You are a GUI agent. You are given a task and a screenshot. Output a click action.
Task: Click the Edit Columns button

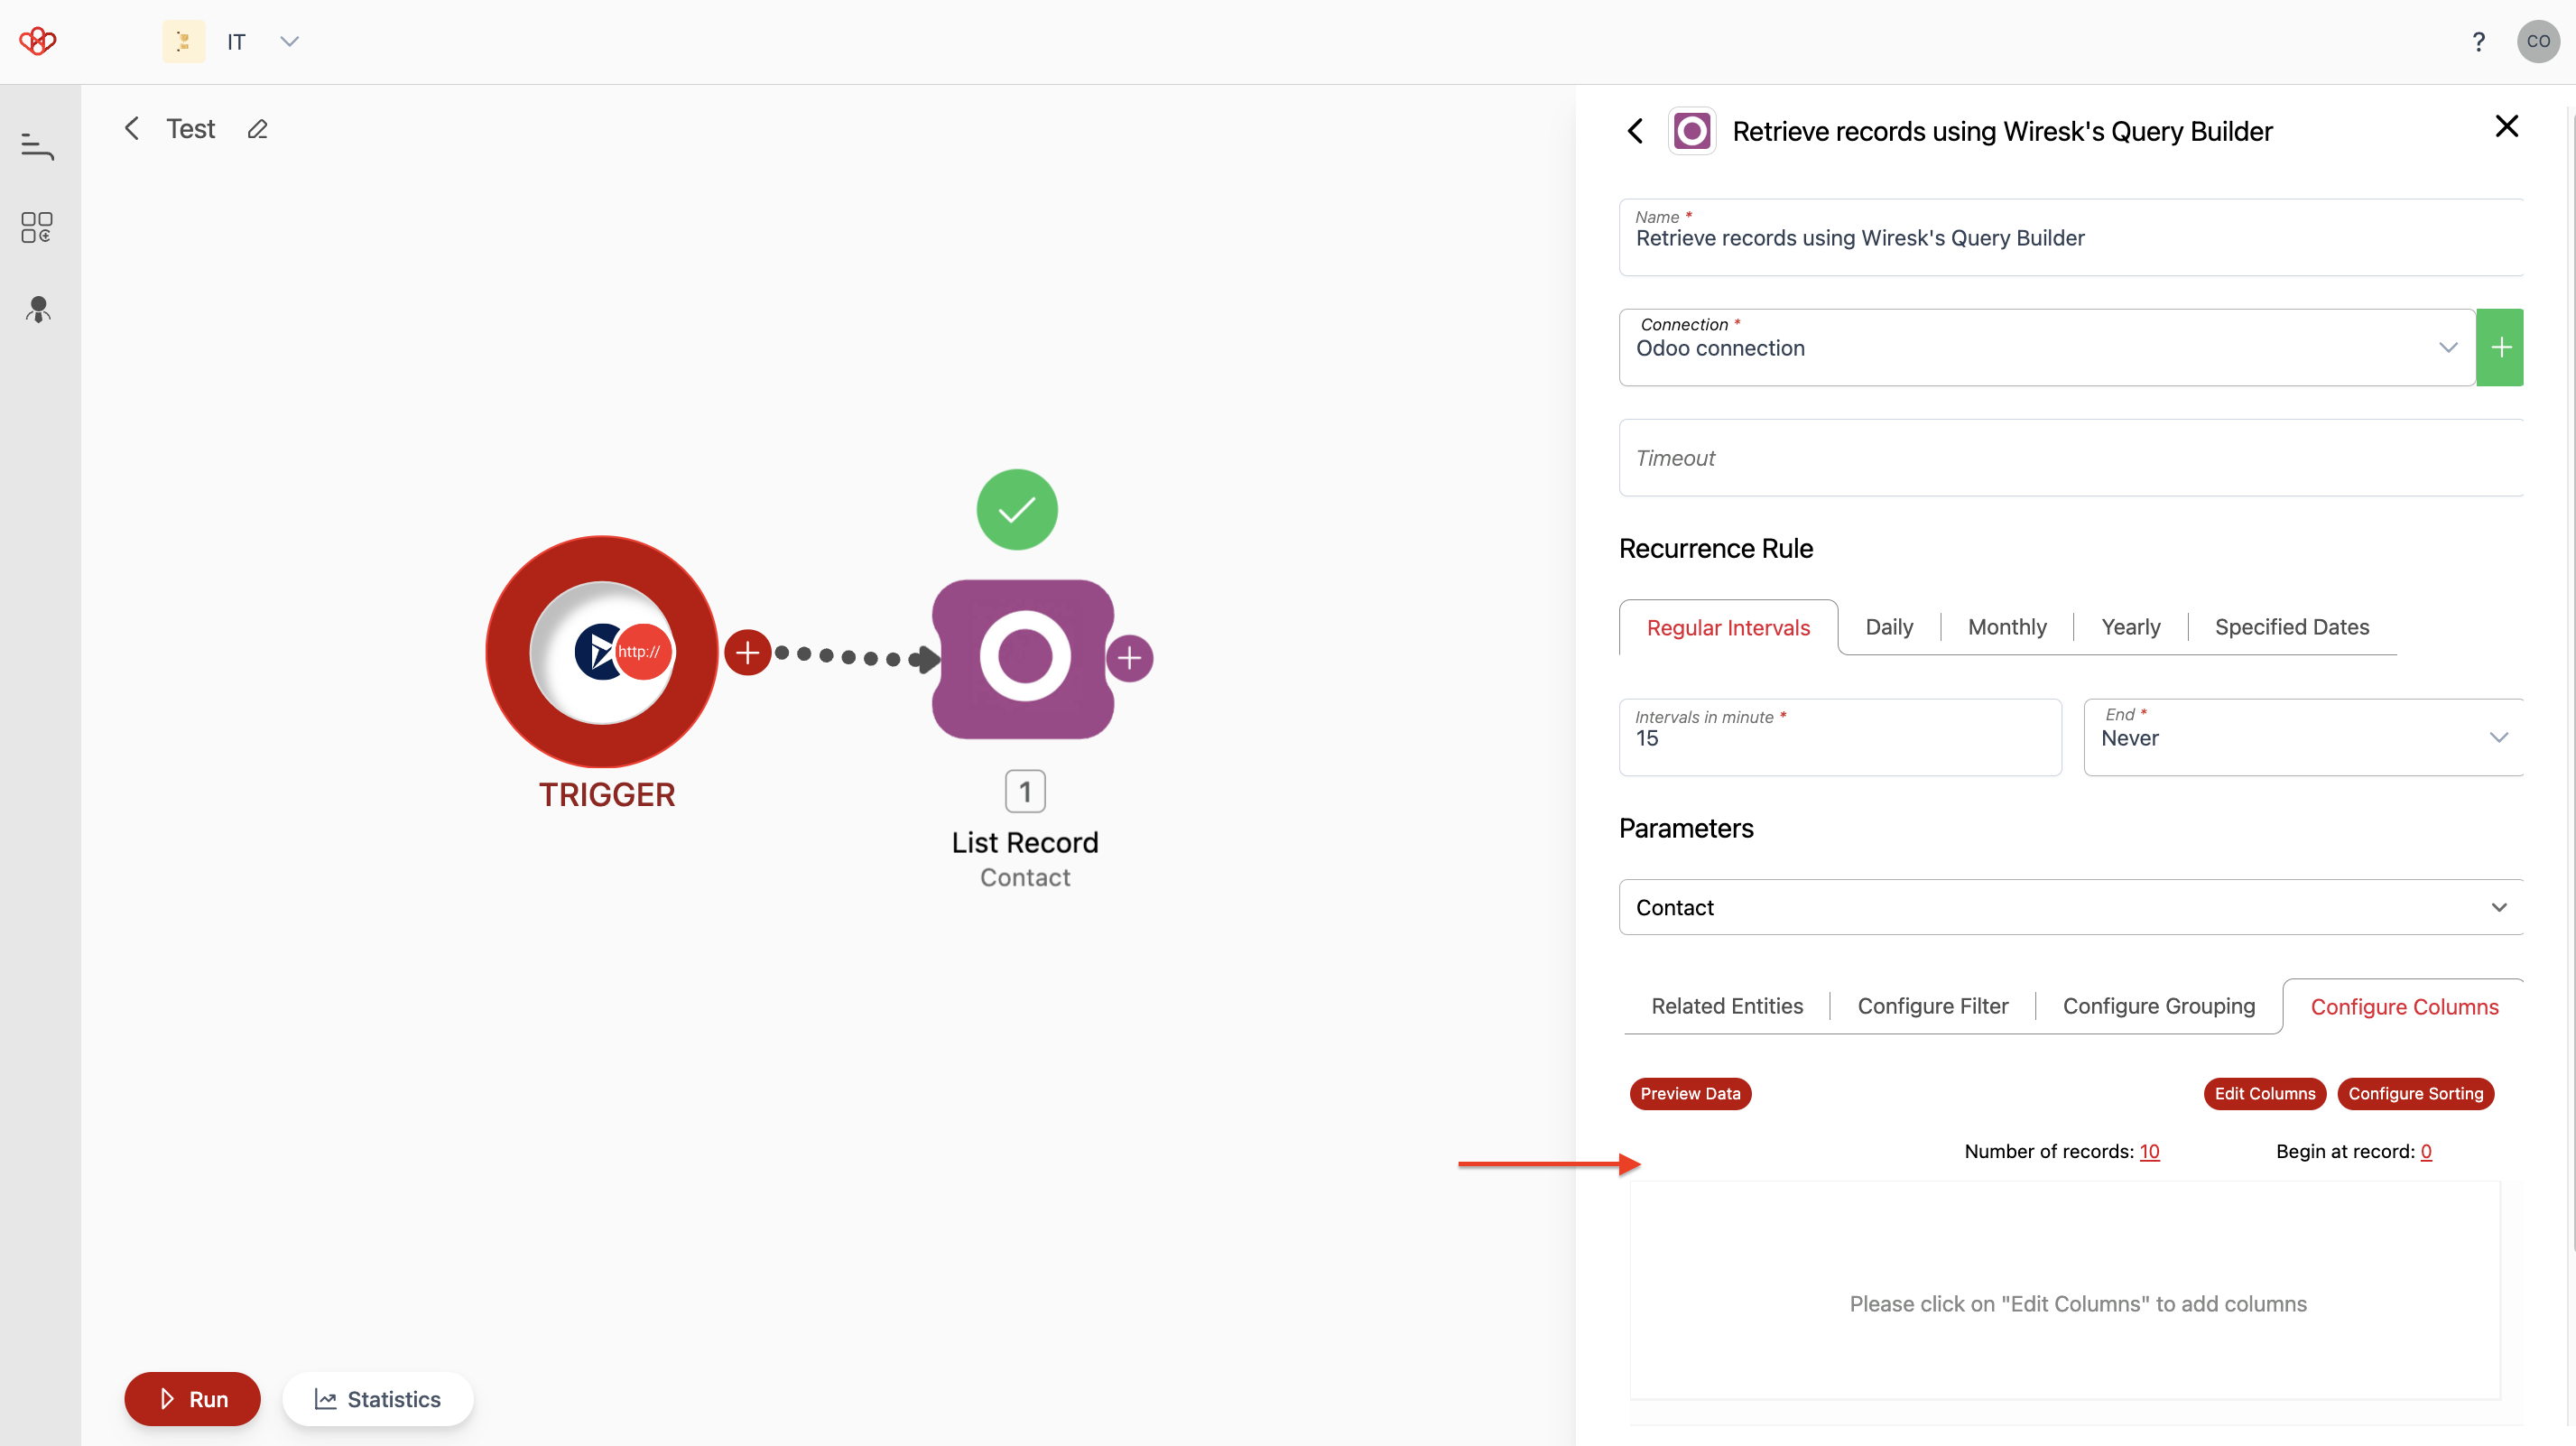(x=2265, y=1094)
